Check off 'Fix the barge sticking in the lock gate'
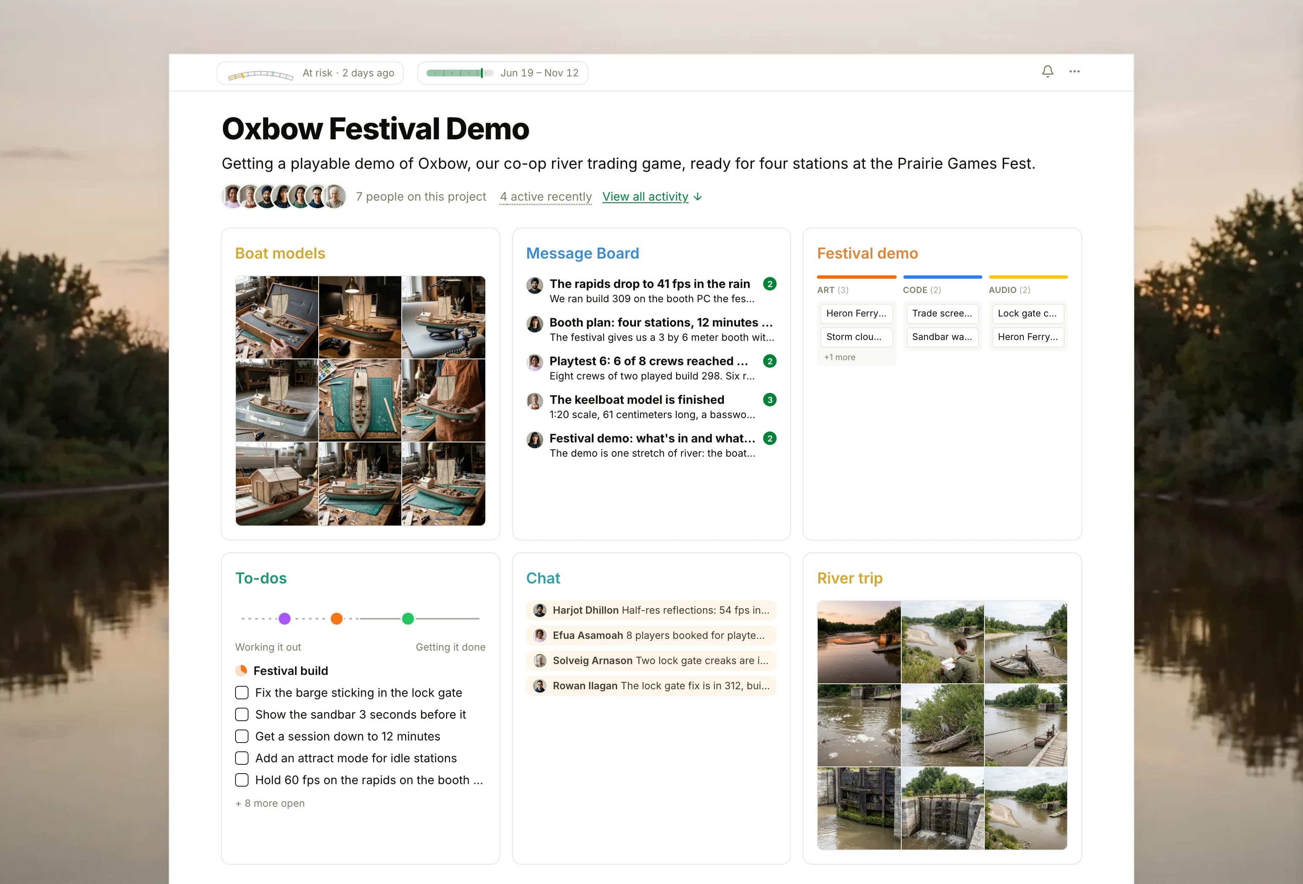The image size is (1303, 884). coord(242,693)
